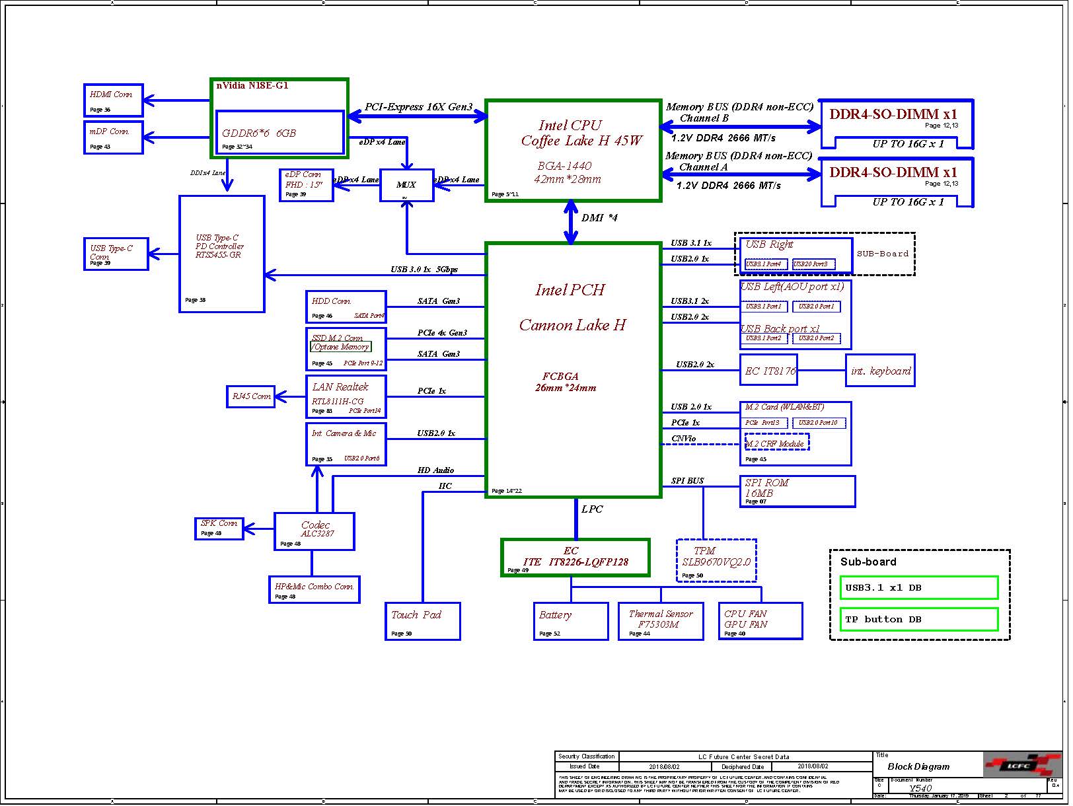The width and height of the screenshot is (1073, 806).
Task: Click the Block Diagram title text
Action: (x=918, y=767)
